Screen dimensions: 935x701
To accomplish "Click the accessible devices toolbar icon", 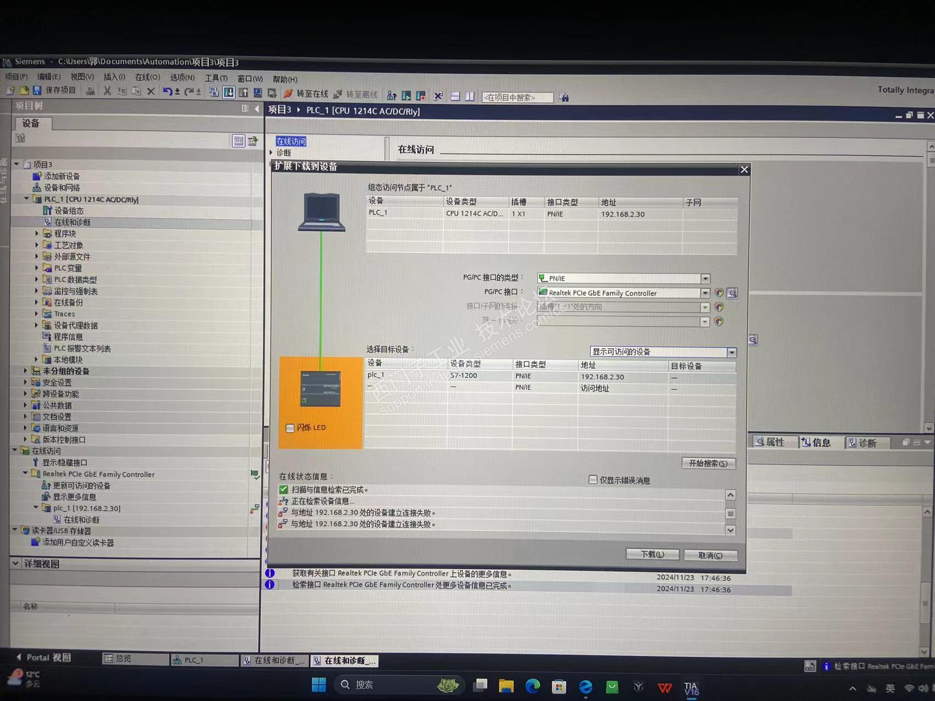I will point(391,96).
